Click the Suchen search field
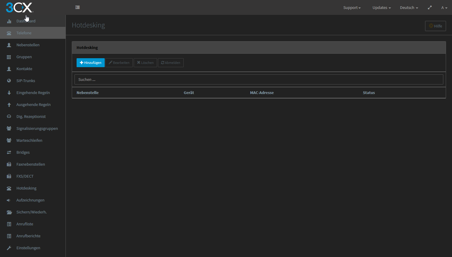 (258, 79)
